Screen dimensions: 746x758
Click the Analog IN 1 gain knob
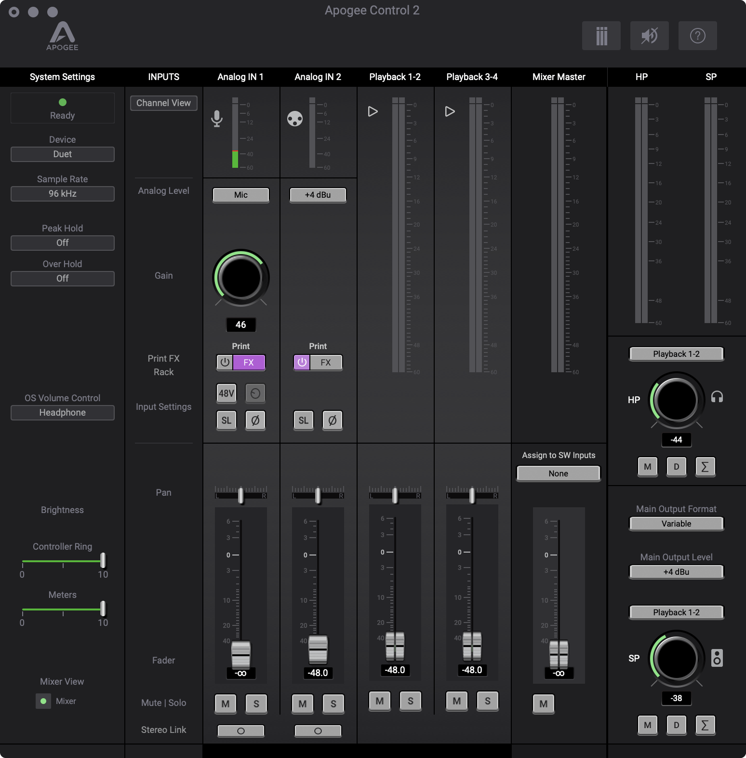[241, 278]
